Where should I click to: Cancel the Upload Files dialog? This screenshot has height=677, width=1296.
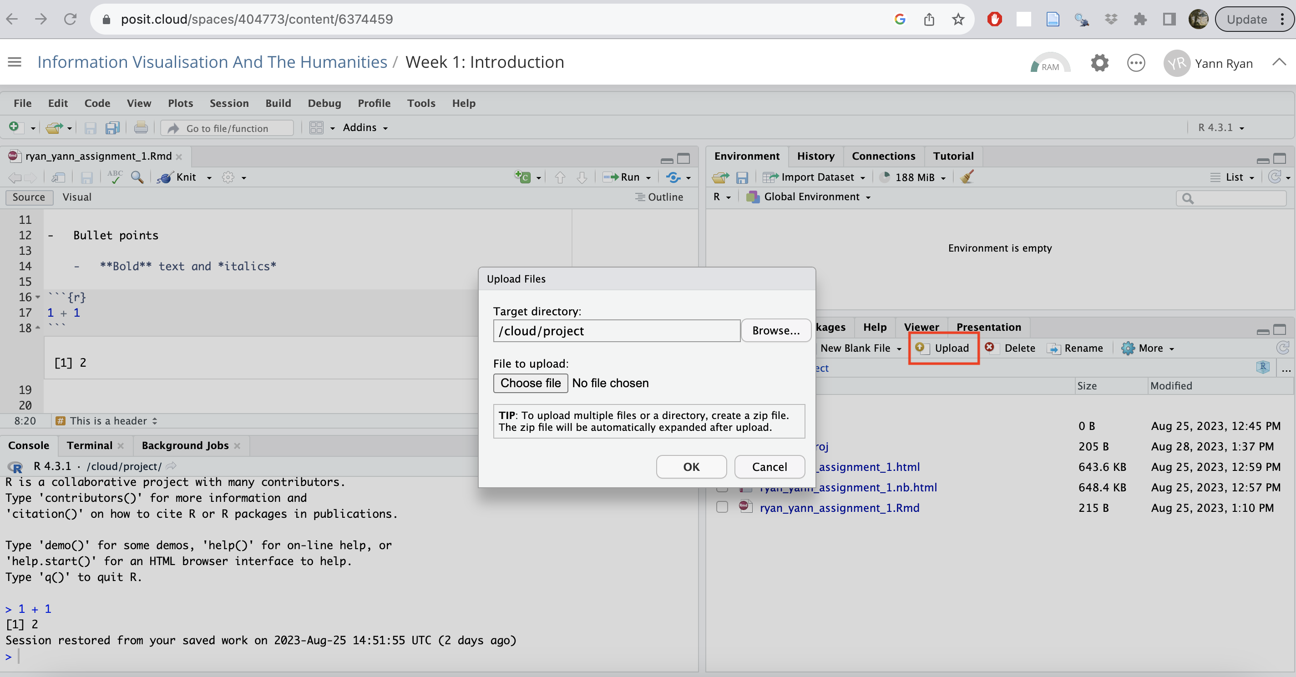pos(769,467)
